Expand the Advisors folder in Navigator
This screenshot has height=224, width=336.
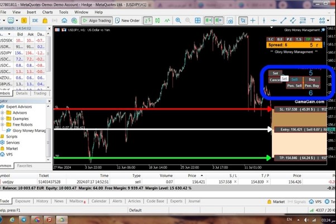click(2, 113)
